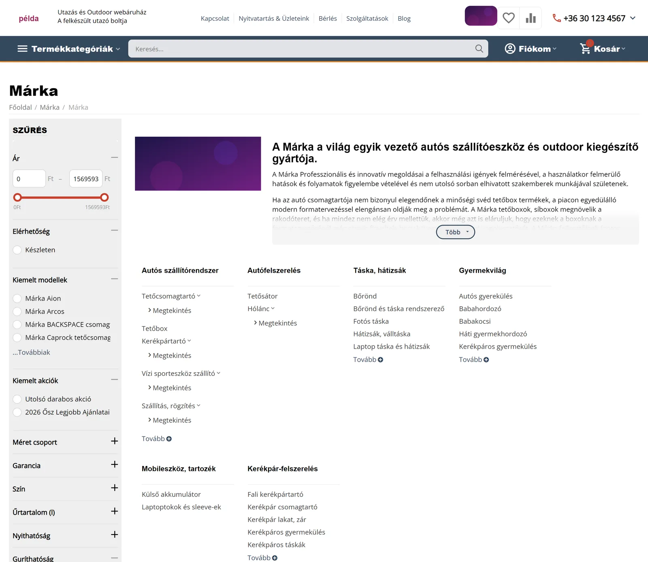Focus the Keresés search field
Screen dimensions: 648x562
point(308,49)
